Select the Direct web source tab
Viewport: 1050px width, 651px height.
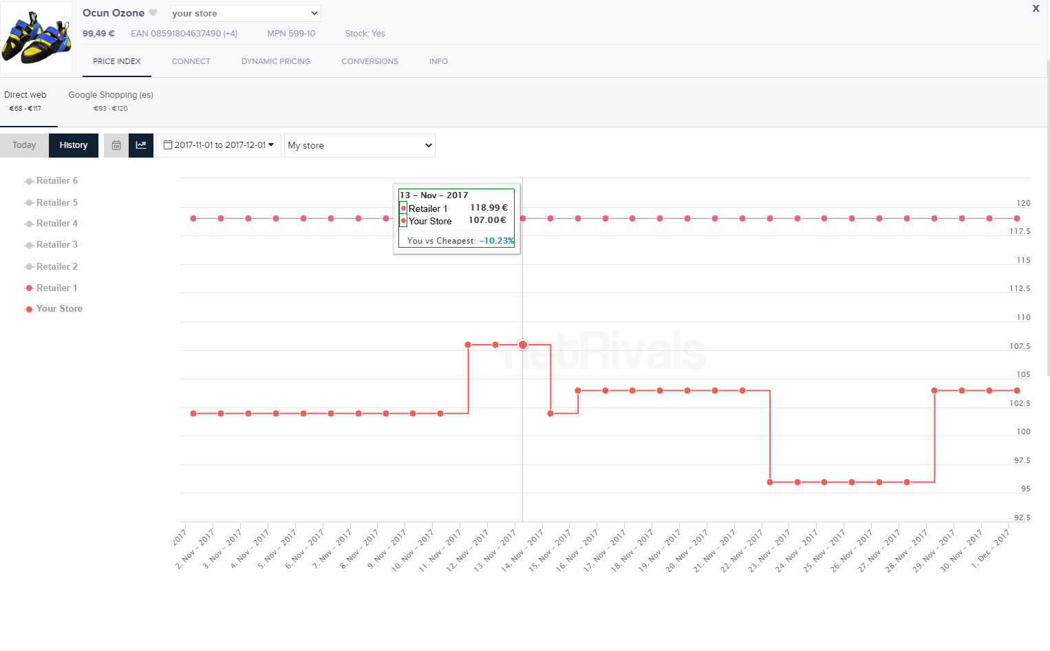click(25, 101)
